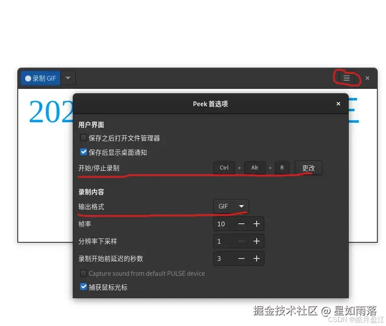The image size is (386, 326).
Task: Decrease 录制开始前延迟的秒数 with the minus button
Action: (241, 258)
